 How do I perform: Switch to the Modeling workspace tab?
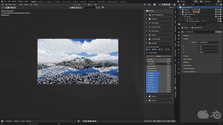pyautogui.click(x=41, y=2)
